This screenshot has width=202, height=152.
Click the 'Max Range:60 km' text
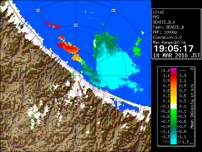169,42
